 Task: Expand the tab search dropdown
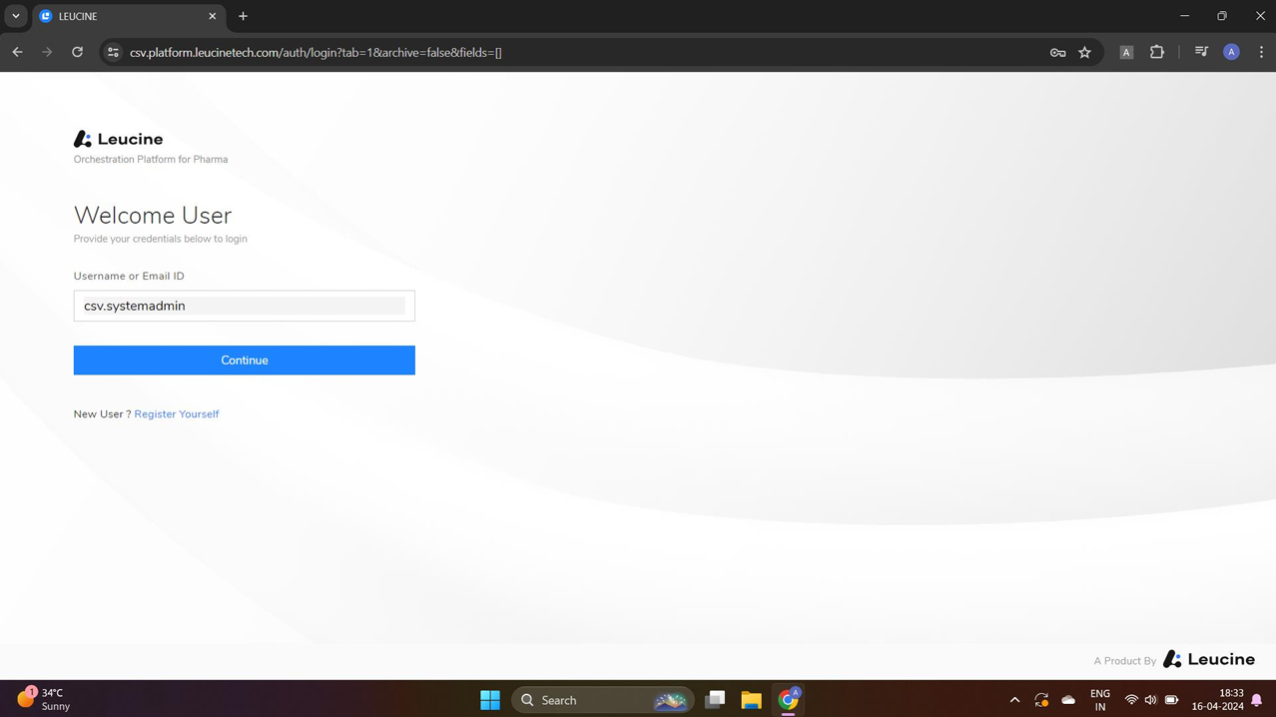(x=15, y=17)
